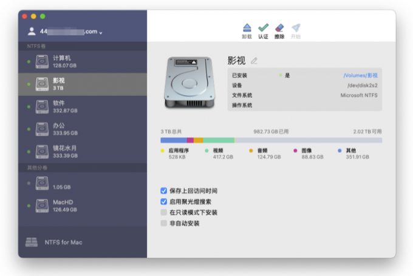Click the 卸载 unmount eject icon
Image resolution: width=413 pixels, height=276 pixels.
click(x=247, y=28)
